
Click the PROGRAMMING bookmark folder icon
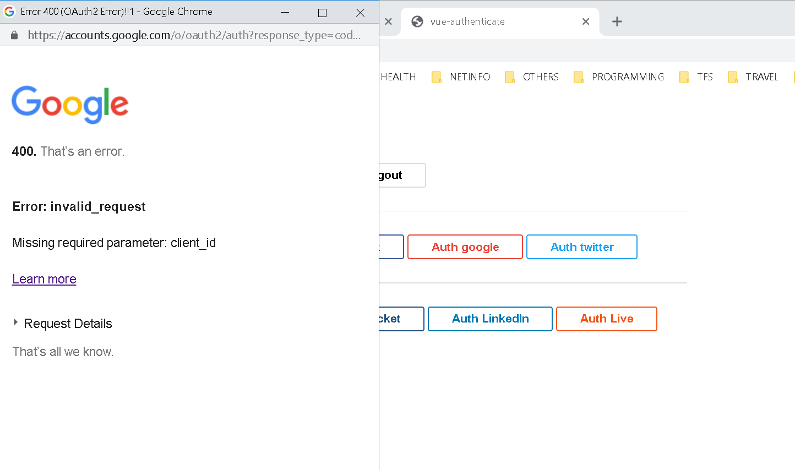tap(578, 77)
